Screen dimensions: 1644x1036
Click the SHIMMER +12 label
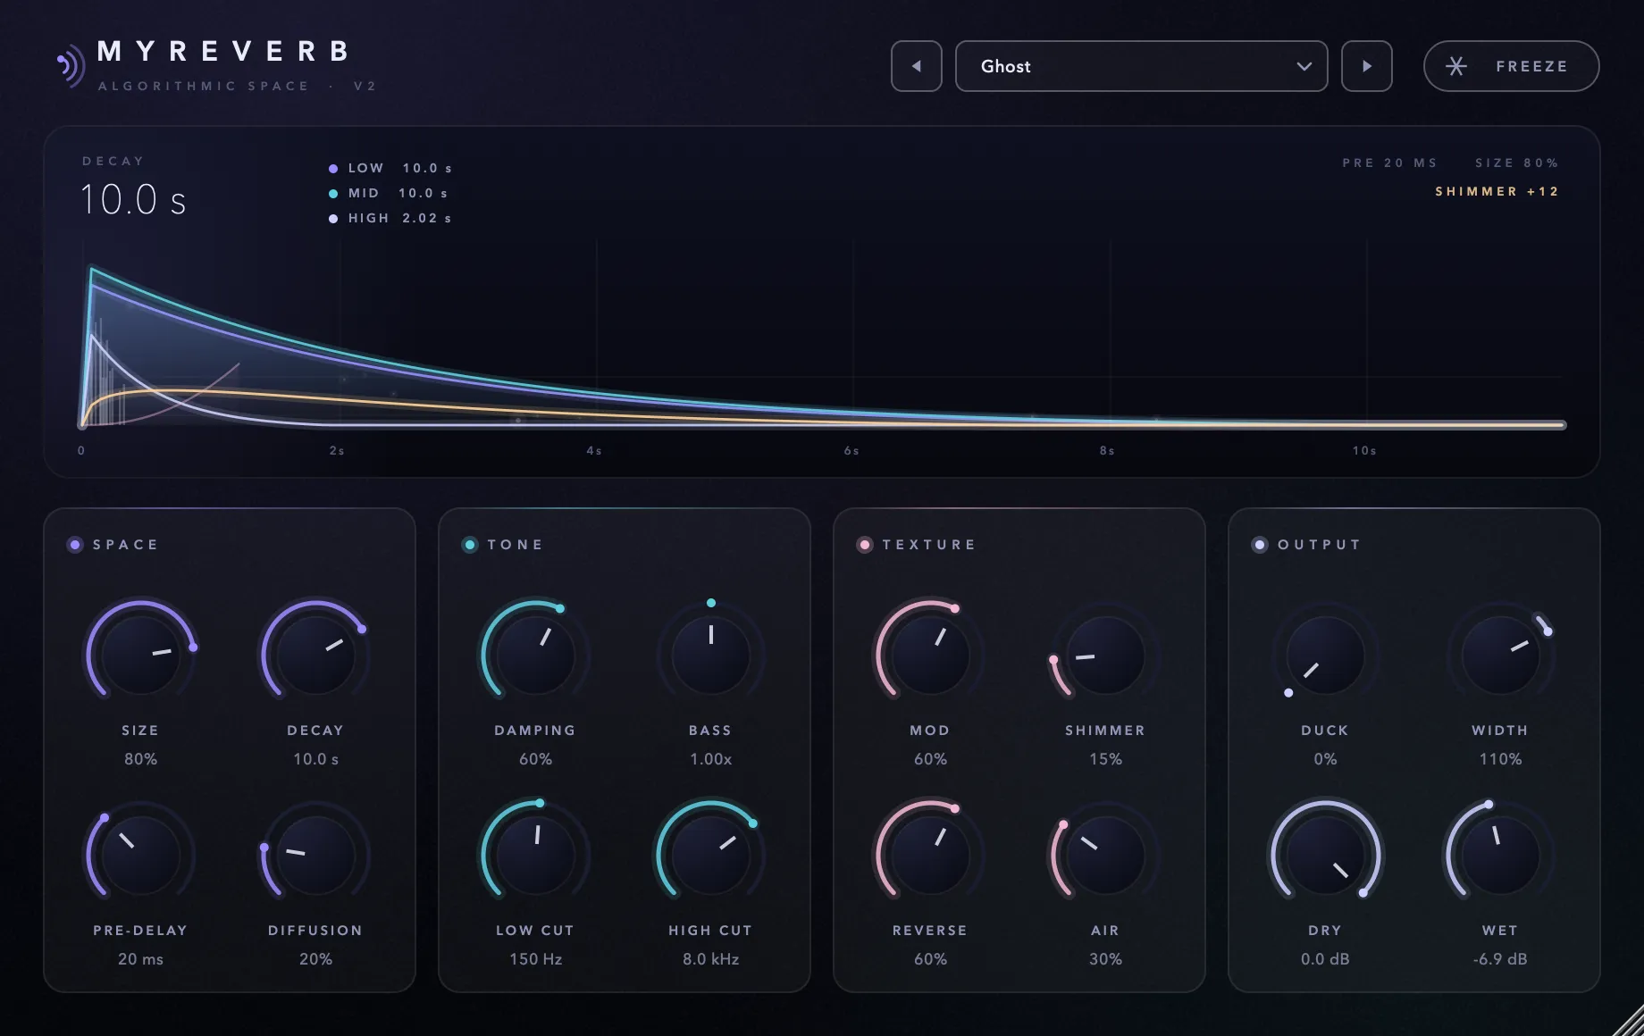(x=1497, y=191)
